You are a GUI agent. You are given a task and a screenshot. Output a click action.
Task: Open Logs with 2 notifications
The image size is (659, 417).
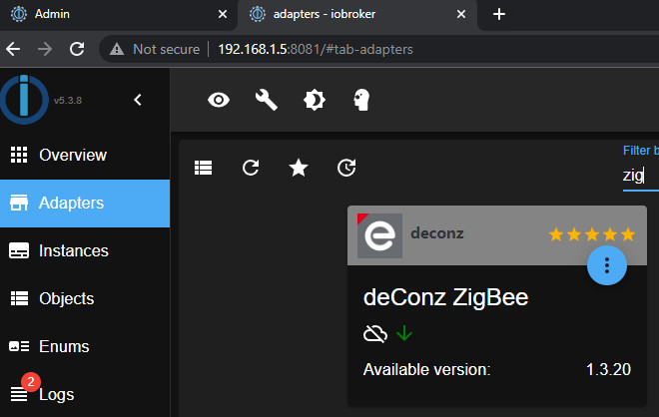point(54,394)
